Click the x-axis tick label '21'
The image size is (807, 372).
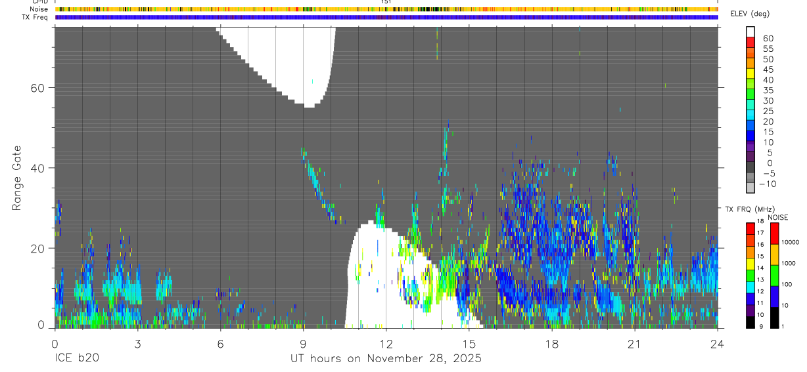point(635,344)
